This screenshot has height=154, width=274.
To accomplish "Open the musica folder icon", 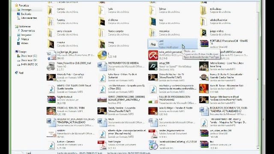I will [x=51, y=44].
